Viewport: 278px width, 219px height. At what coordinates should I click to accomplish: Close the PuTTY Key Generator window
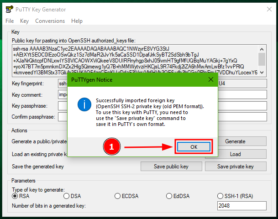tap(269, 9)
